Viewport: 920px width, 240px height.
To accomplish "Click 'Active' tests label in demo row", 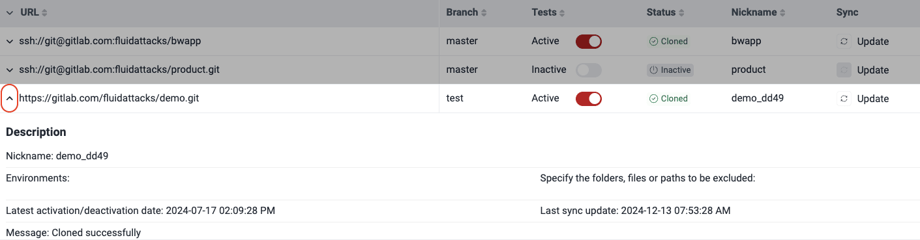I will pos(546,98).
